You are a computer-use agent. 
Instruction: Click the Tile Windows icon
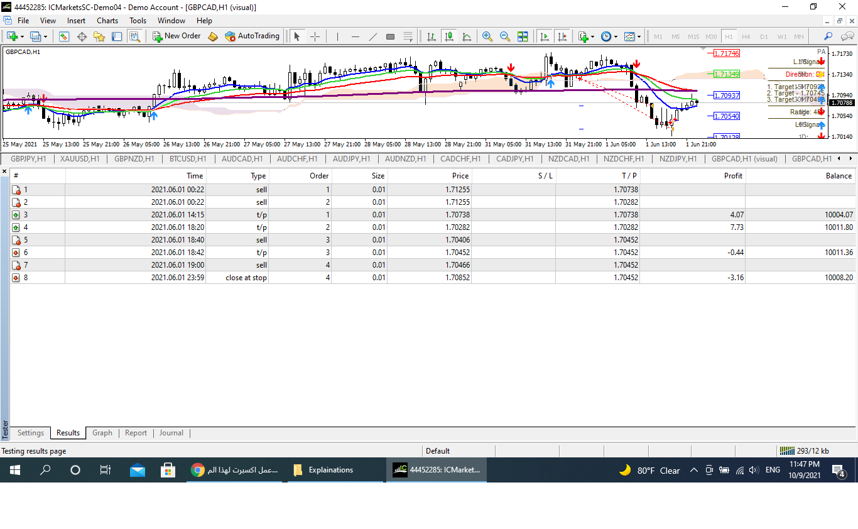click(523, 36)
